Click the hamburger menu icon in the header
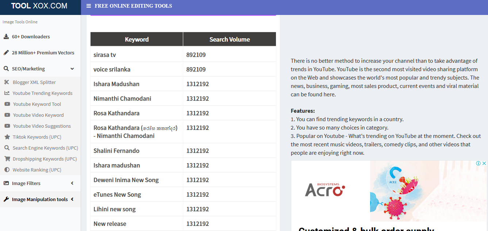Viewport: 488px width, 231px height. click(x=89, y=6)
